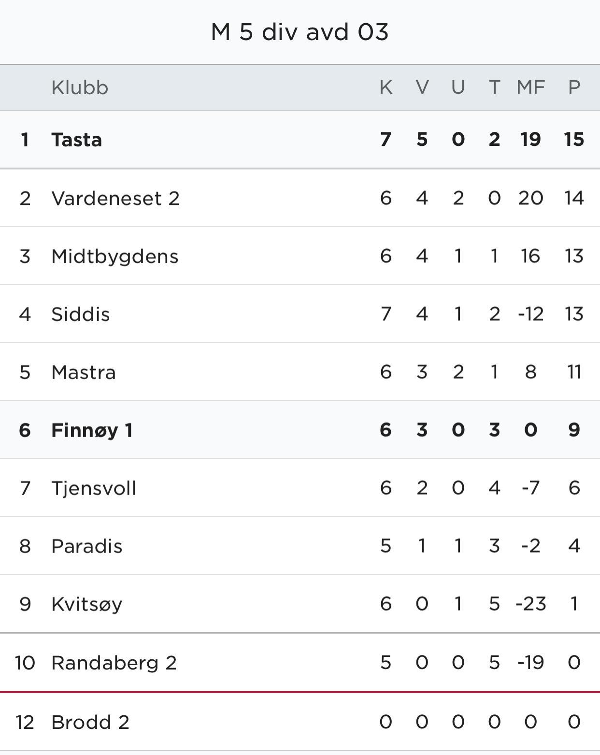Click the K matches column header
Viewport: 600px width, 755px height.
point(386,87)
